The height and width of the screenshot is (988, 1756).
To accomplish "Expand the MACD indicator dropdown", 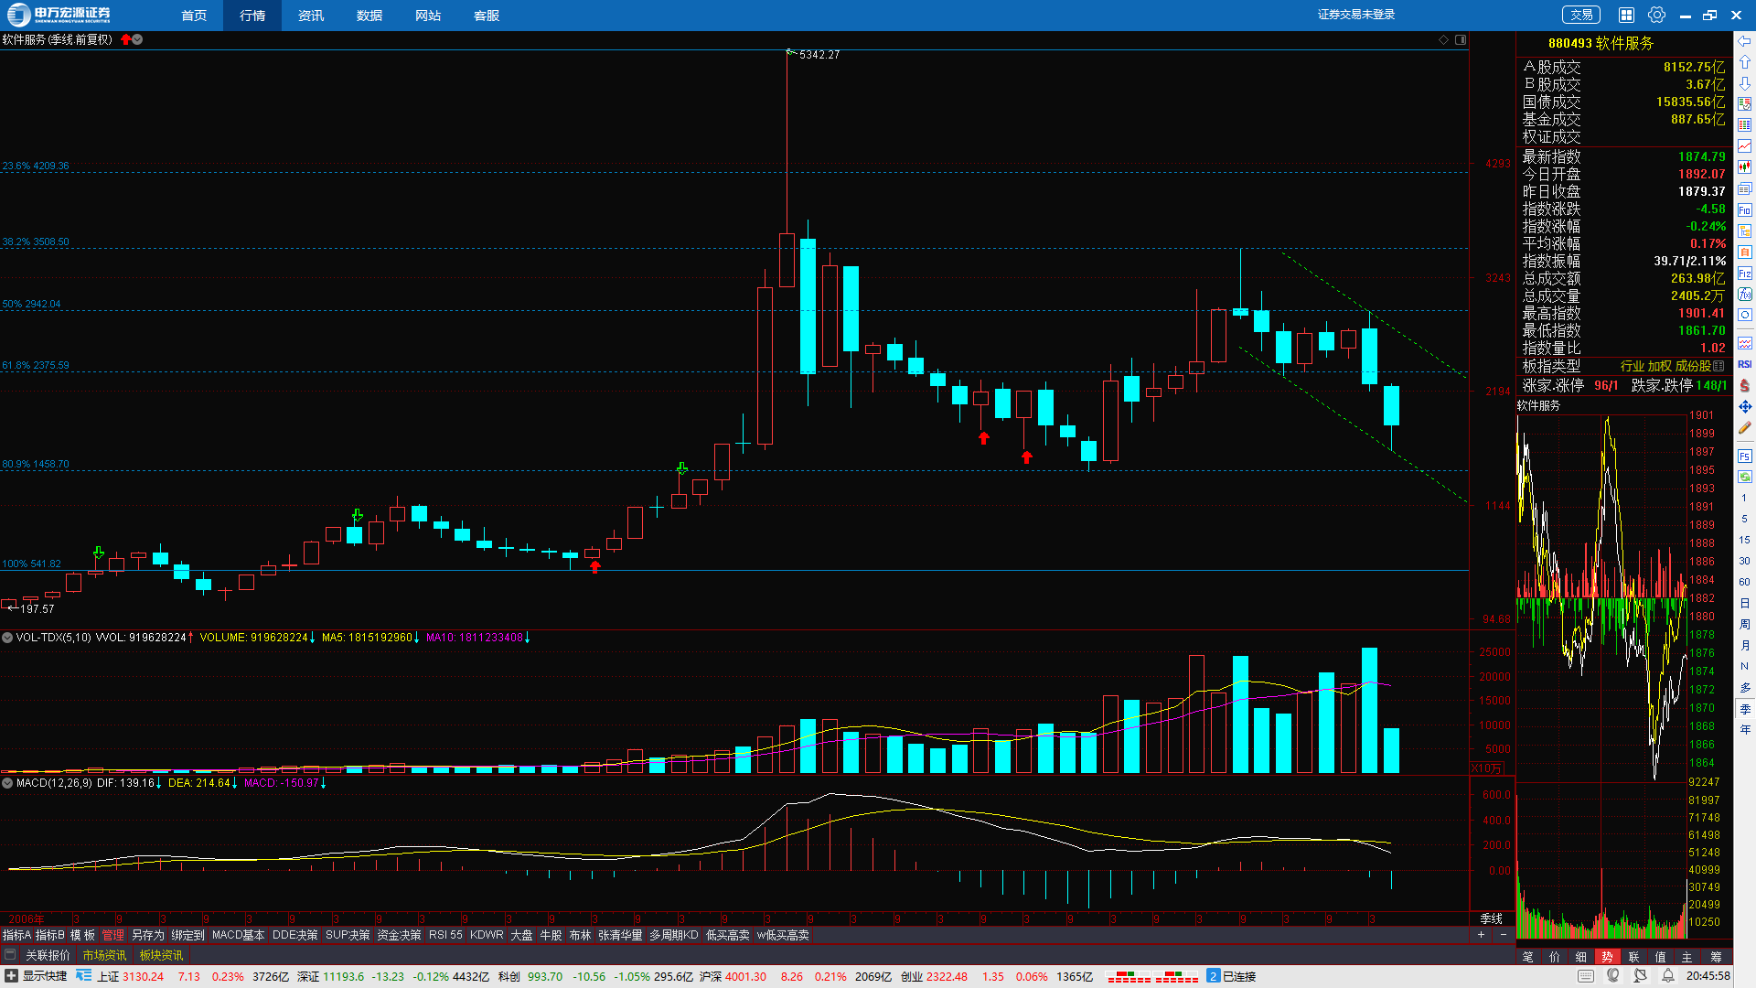I will [x=7, y=783].
